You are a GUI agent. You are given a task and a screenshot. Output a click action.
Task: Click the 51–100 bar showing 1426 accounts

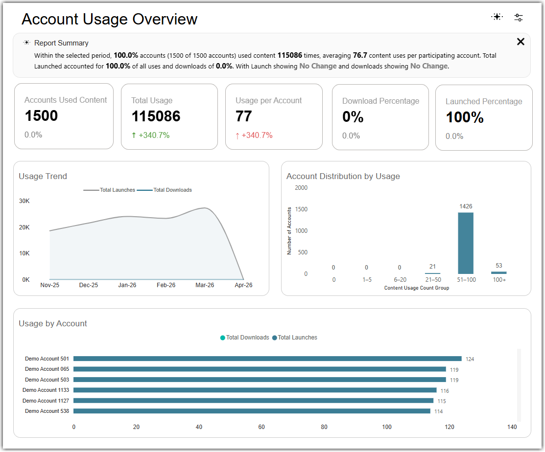point(466,243)
